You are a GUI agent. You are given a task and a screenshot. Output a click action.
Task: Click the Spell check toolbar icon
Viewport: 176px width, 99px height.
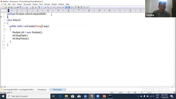pos(20,7)
